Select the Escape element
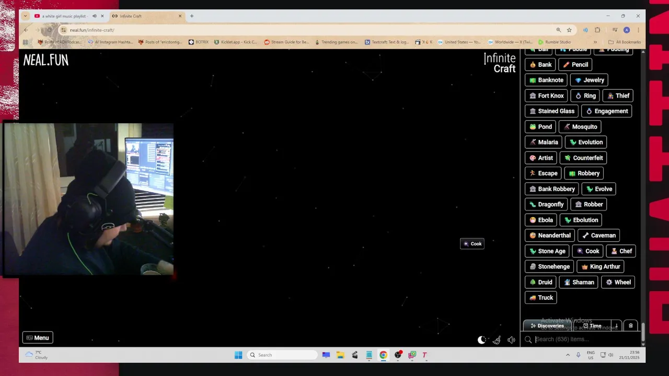Image resolution: width=669 pixels, height=376 pixels. (543, 173)
